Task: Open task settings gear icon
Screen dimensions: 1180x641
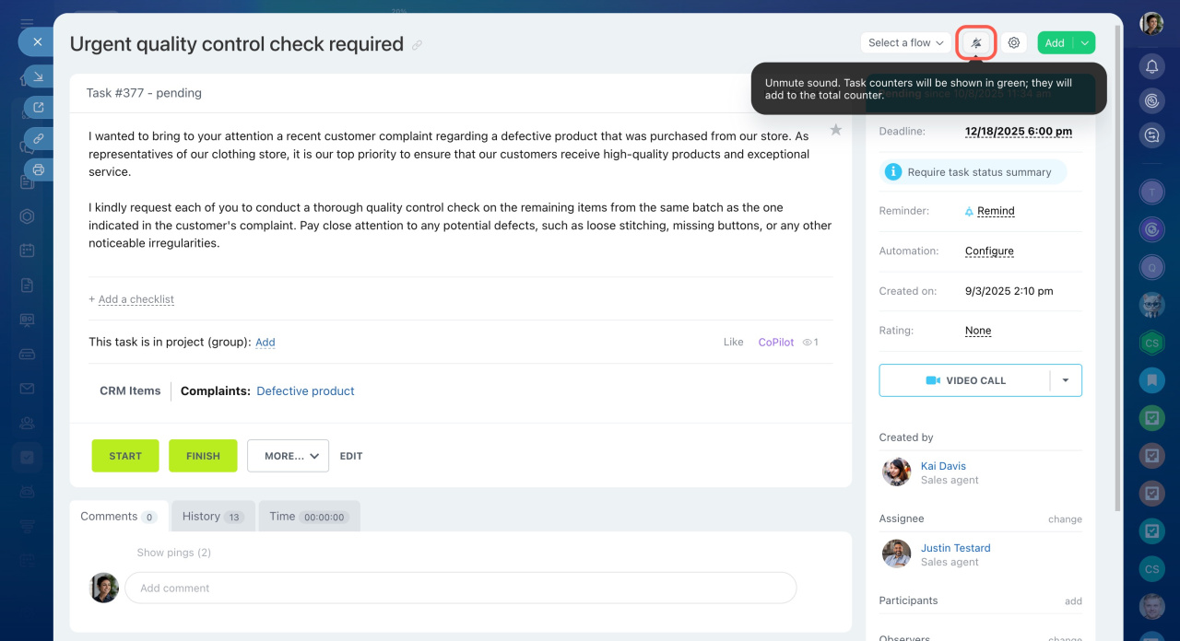Action: click(1014, 43)
